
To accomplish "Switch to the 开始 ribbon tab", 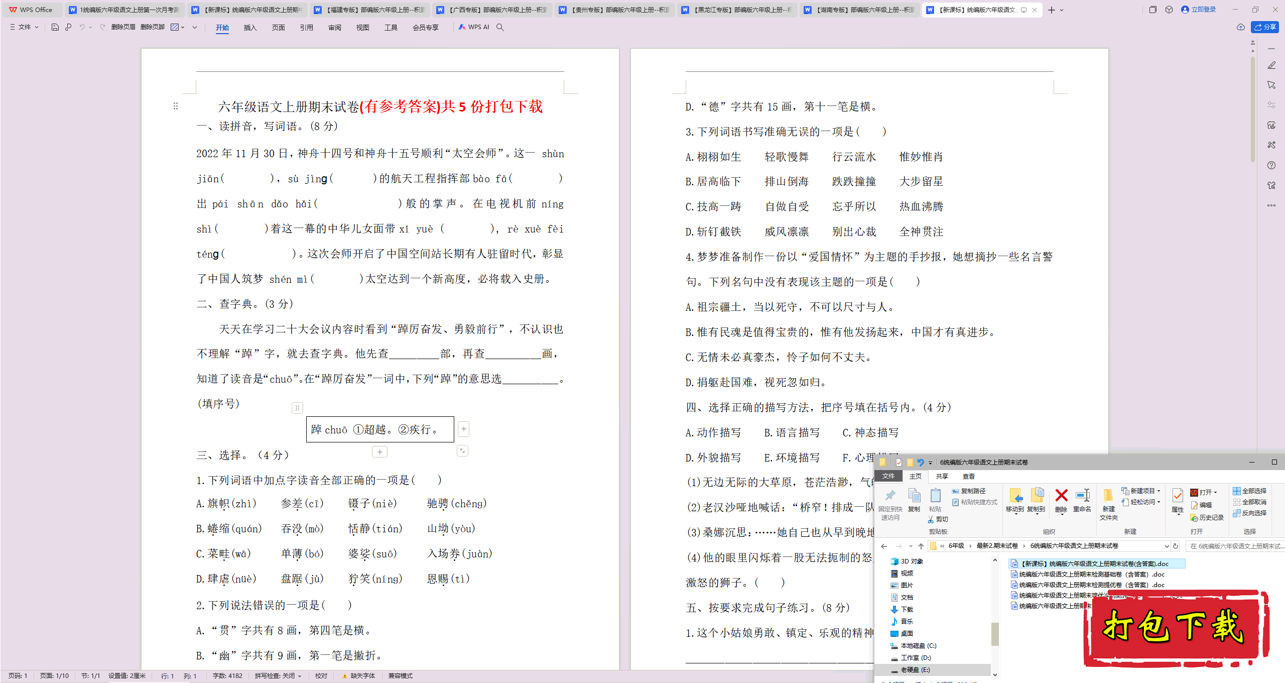I will pyautogui.click(x=222, y=28).
